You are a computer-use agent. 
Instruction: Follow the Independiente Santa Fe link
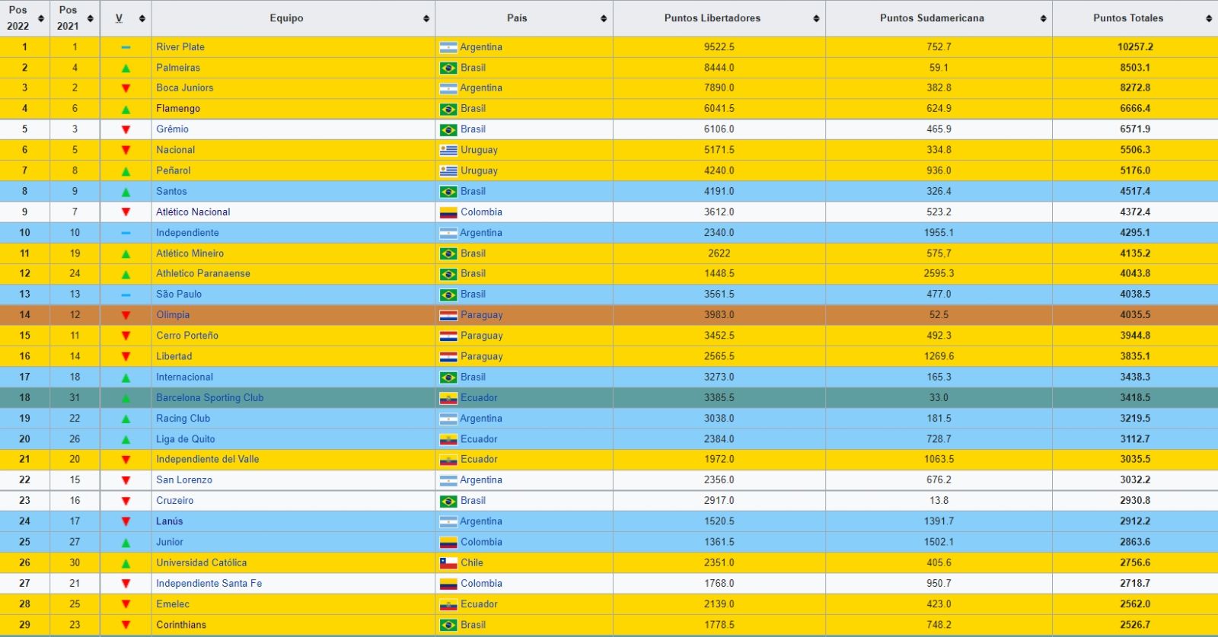coord(209,584)
